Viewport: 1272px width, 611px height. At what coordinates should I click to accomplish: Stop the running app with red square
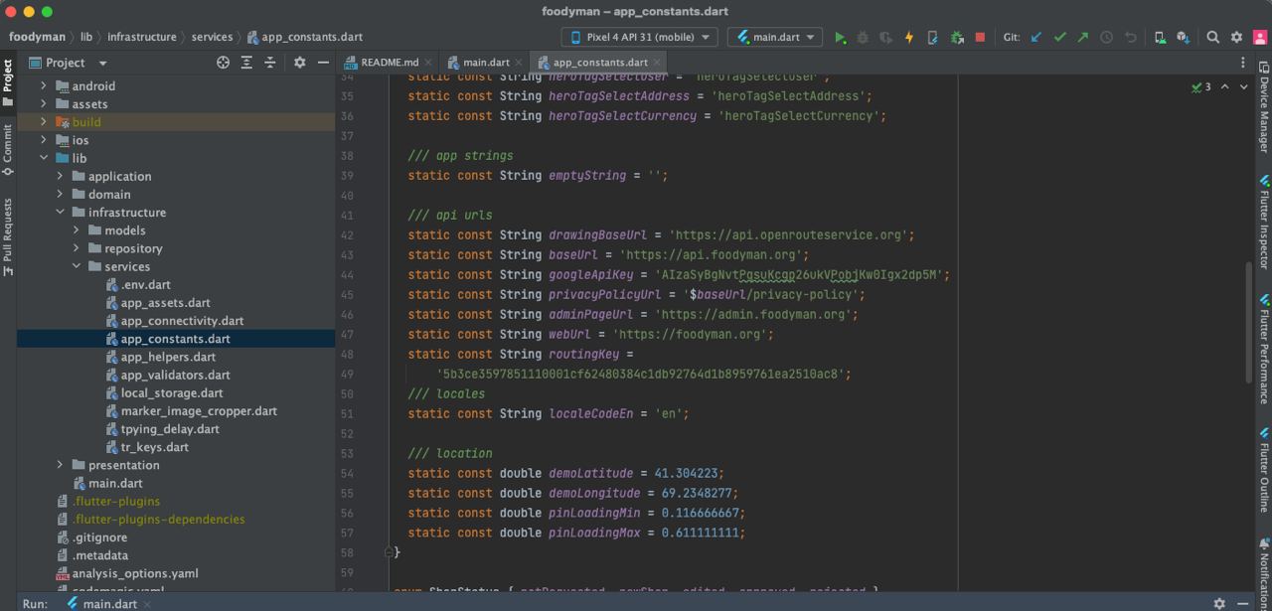[x=980, y=38]
